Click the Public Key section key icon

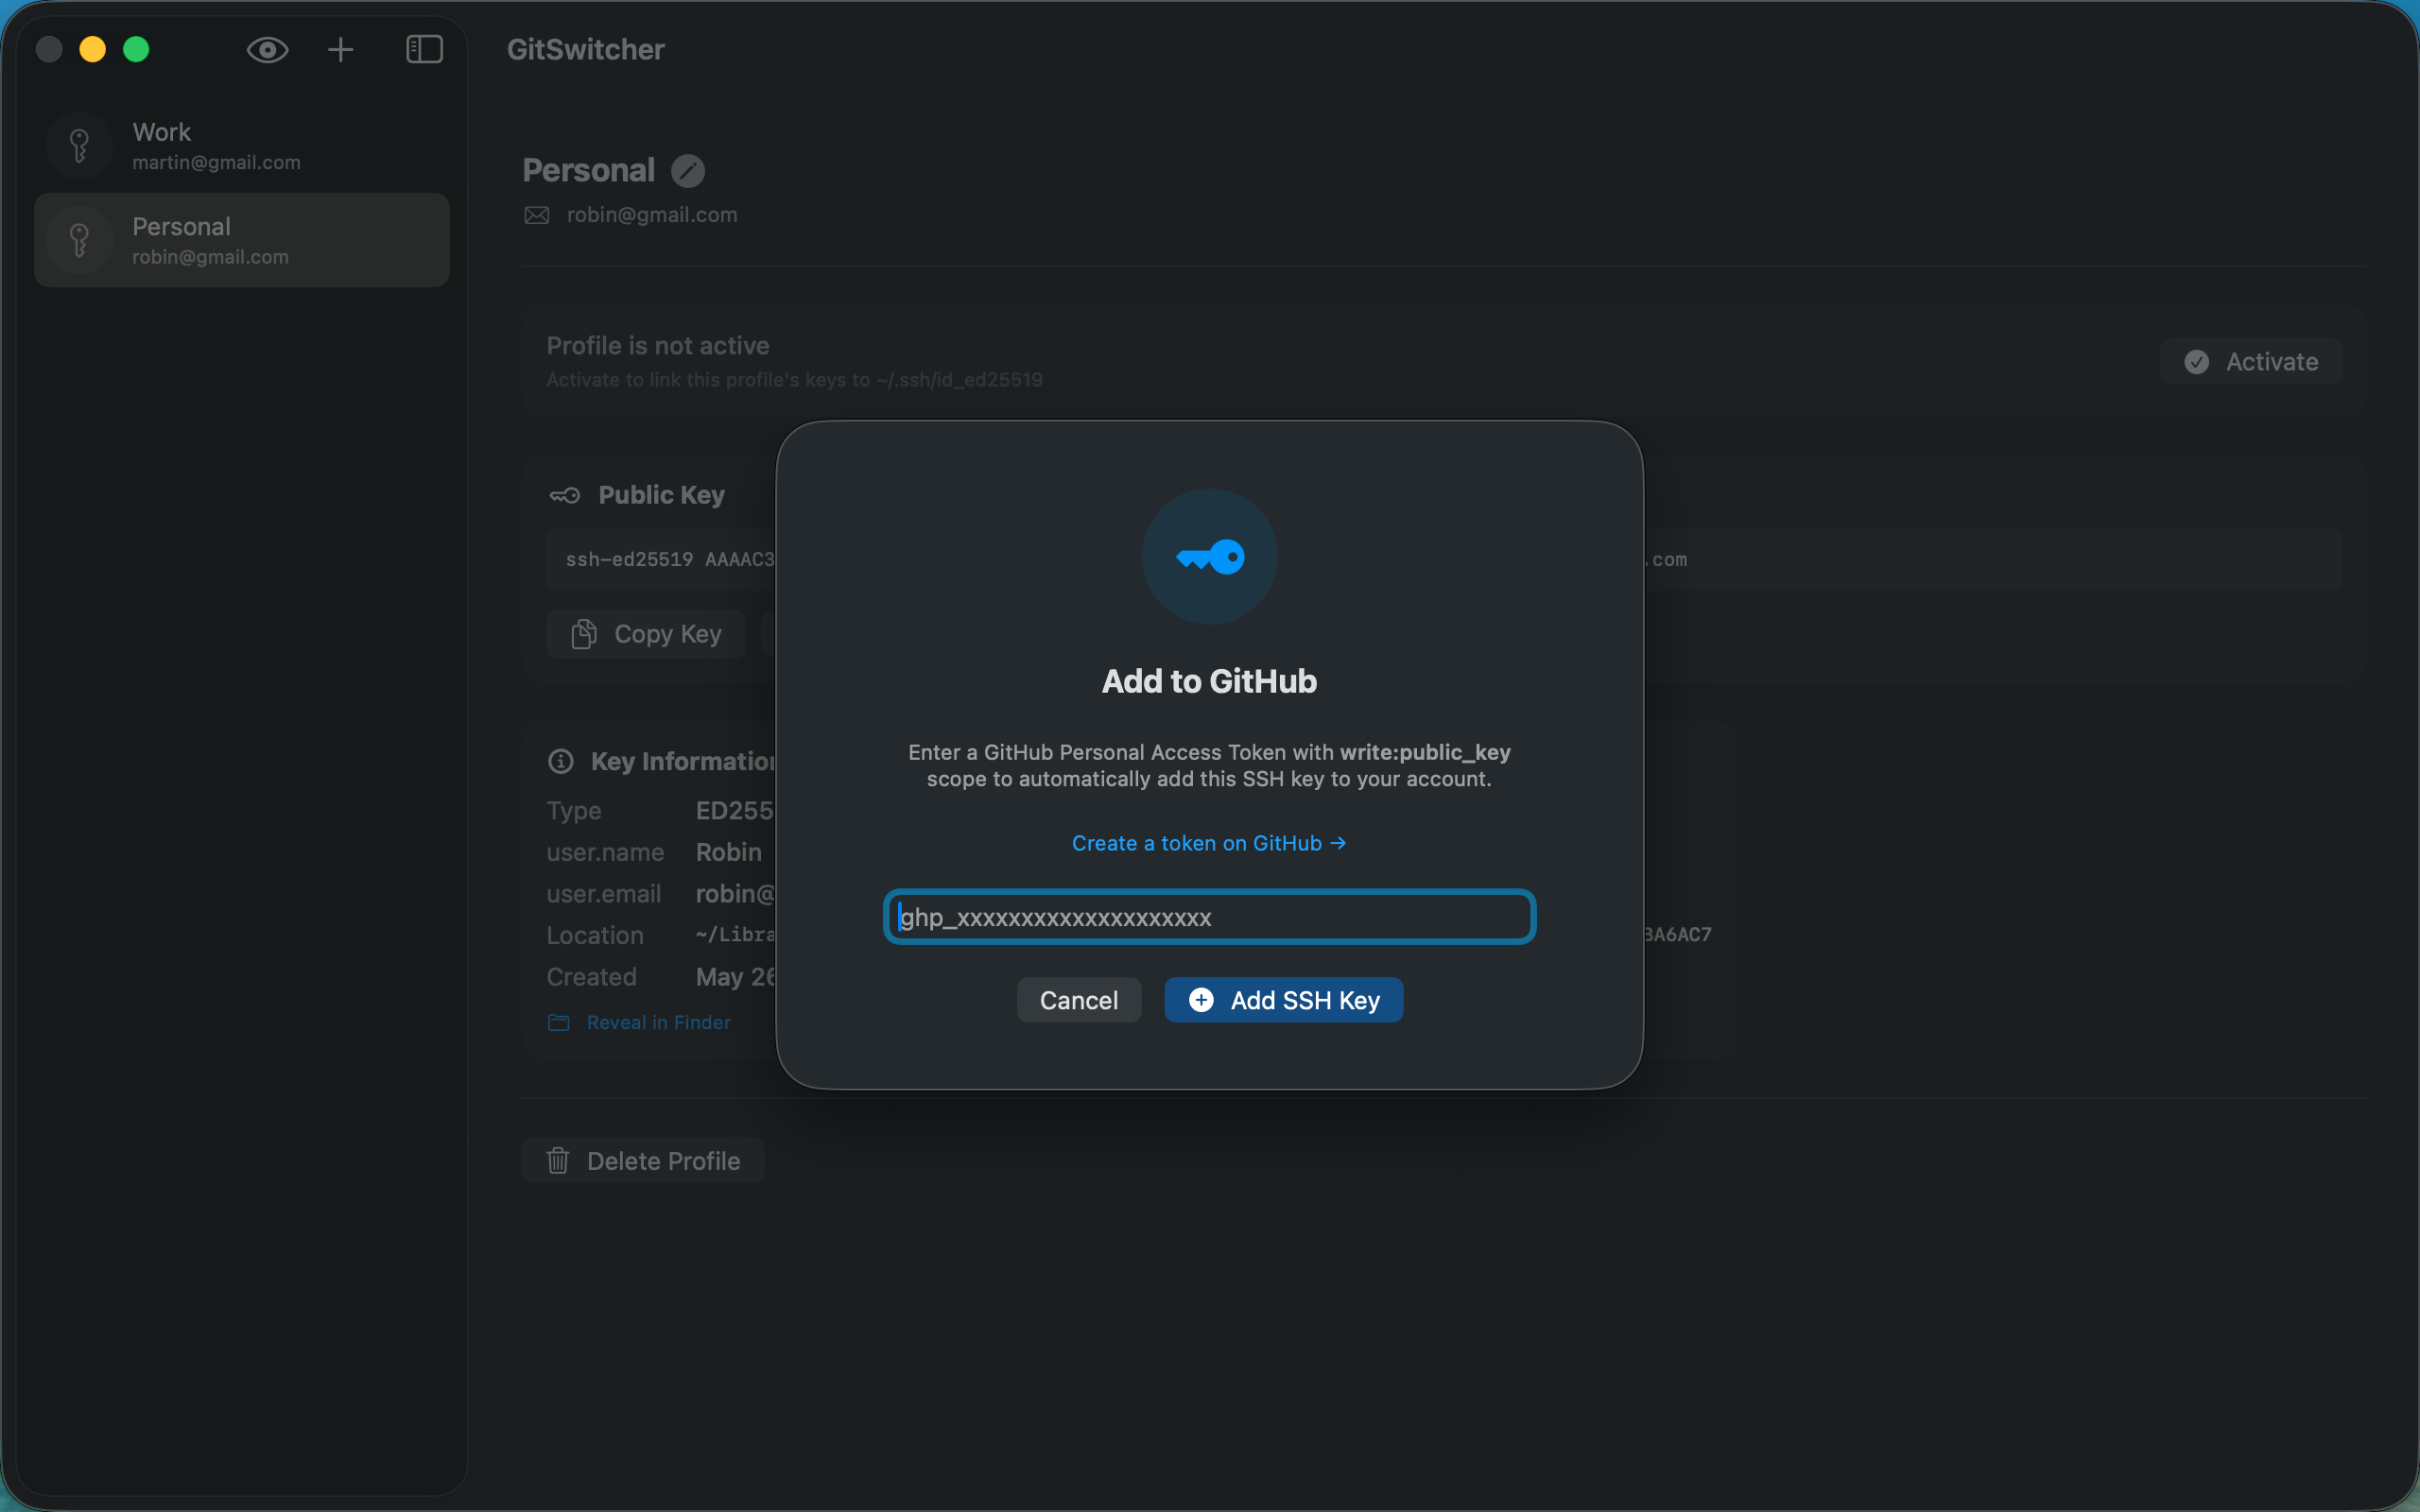click(x=565, y=495)
